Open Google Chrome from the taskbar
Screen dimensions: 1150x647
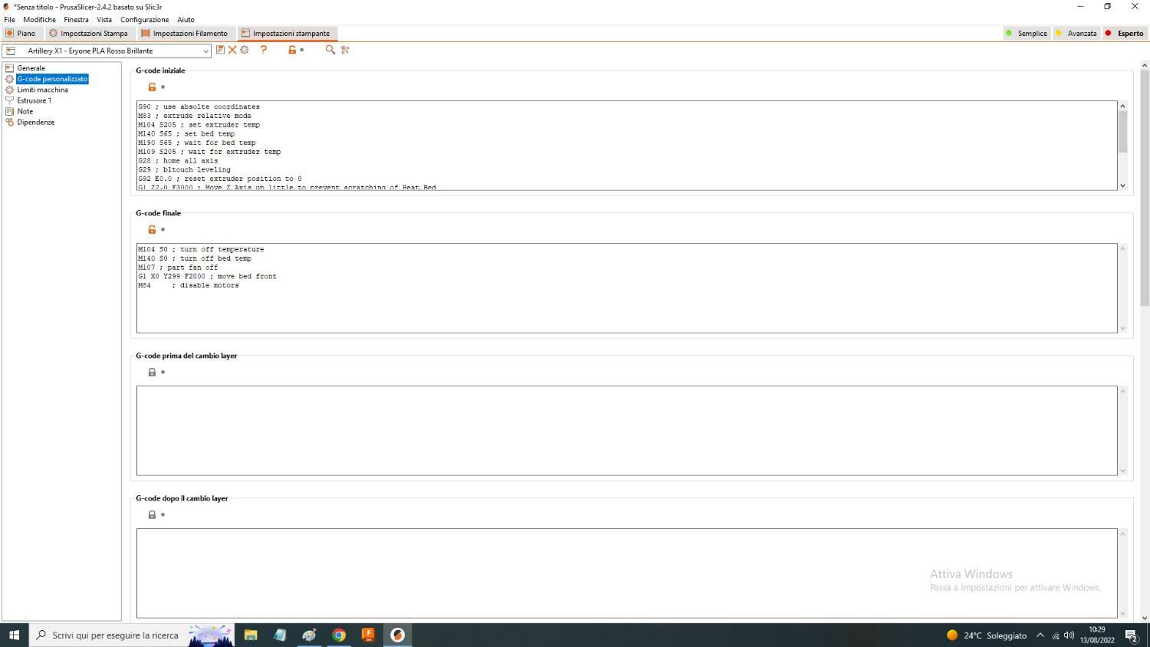(339, 635)
